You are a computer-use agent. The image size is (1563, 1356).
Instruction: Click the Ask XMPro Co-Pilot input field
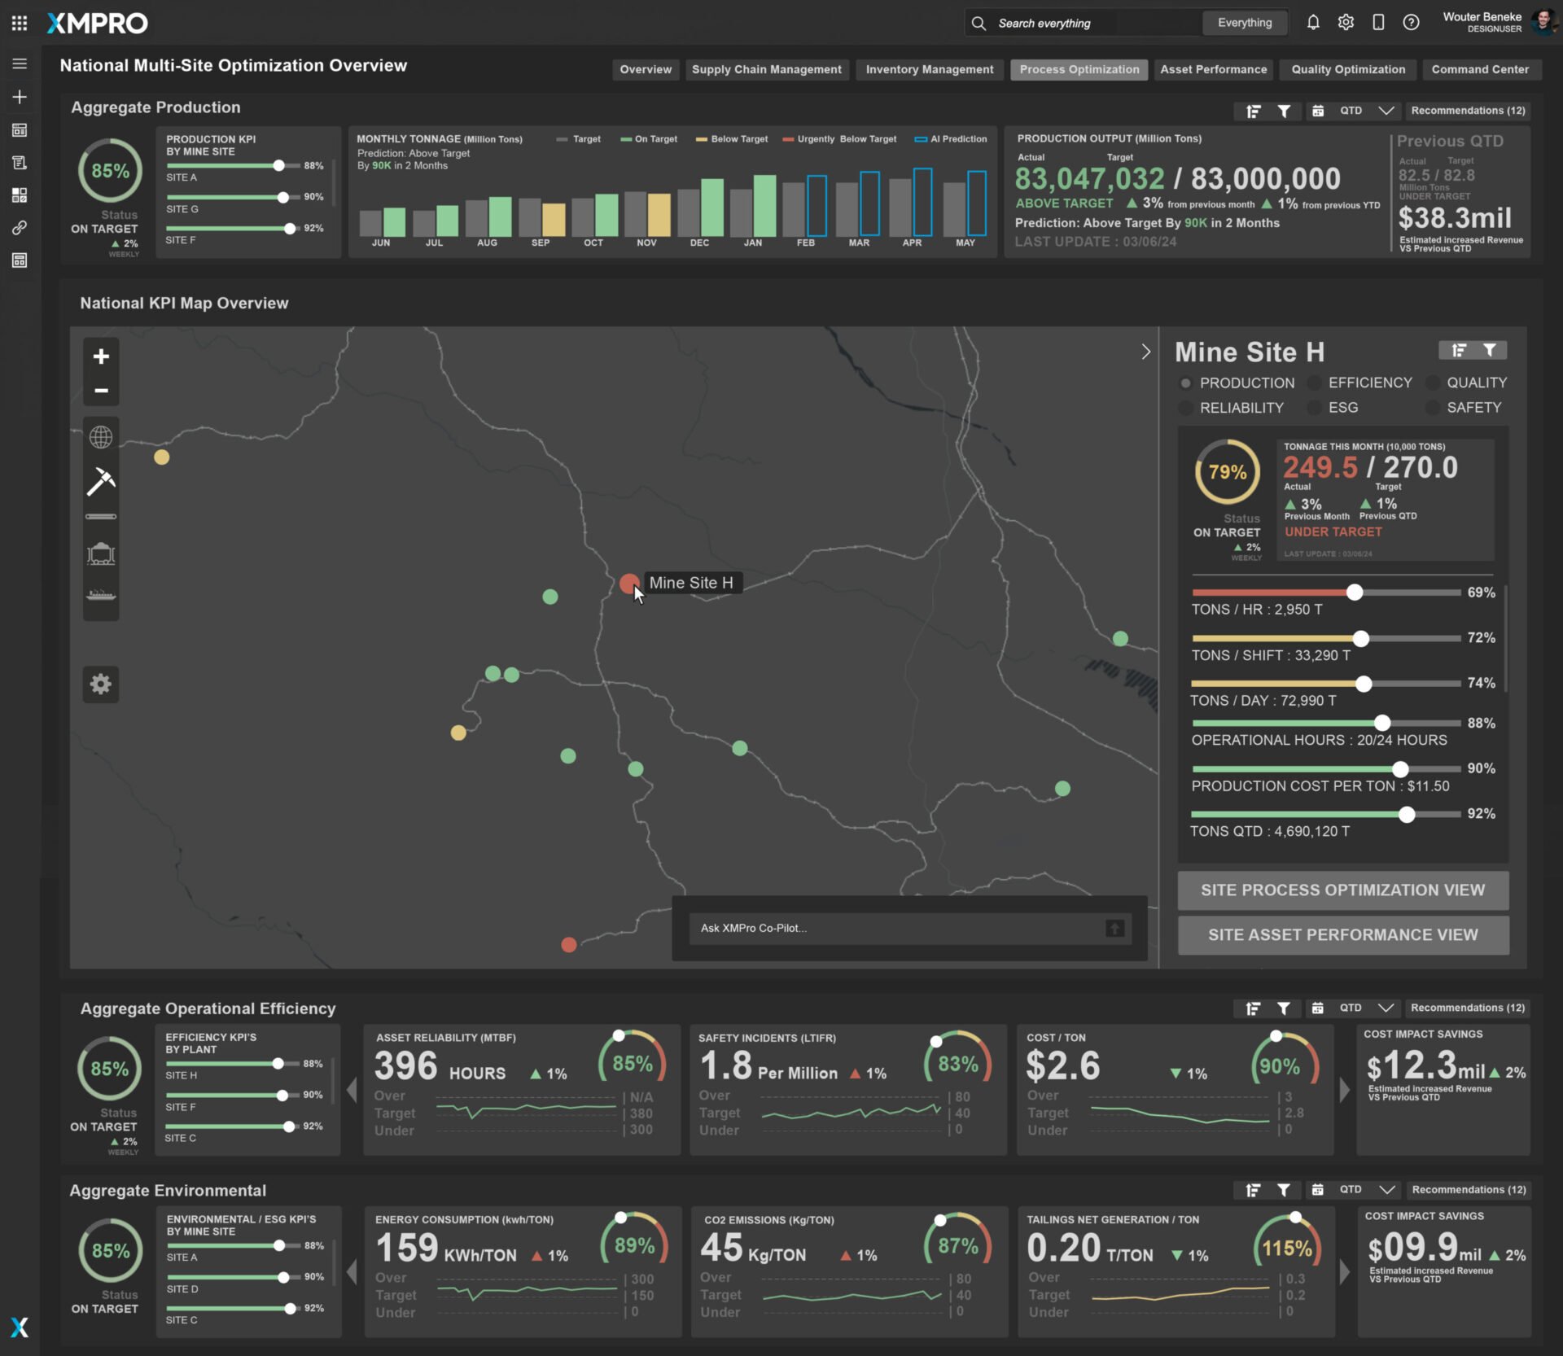pos(895,928)
